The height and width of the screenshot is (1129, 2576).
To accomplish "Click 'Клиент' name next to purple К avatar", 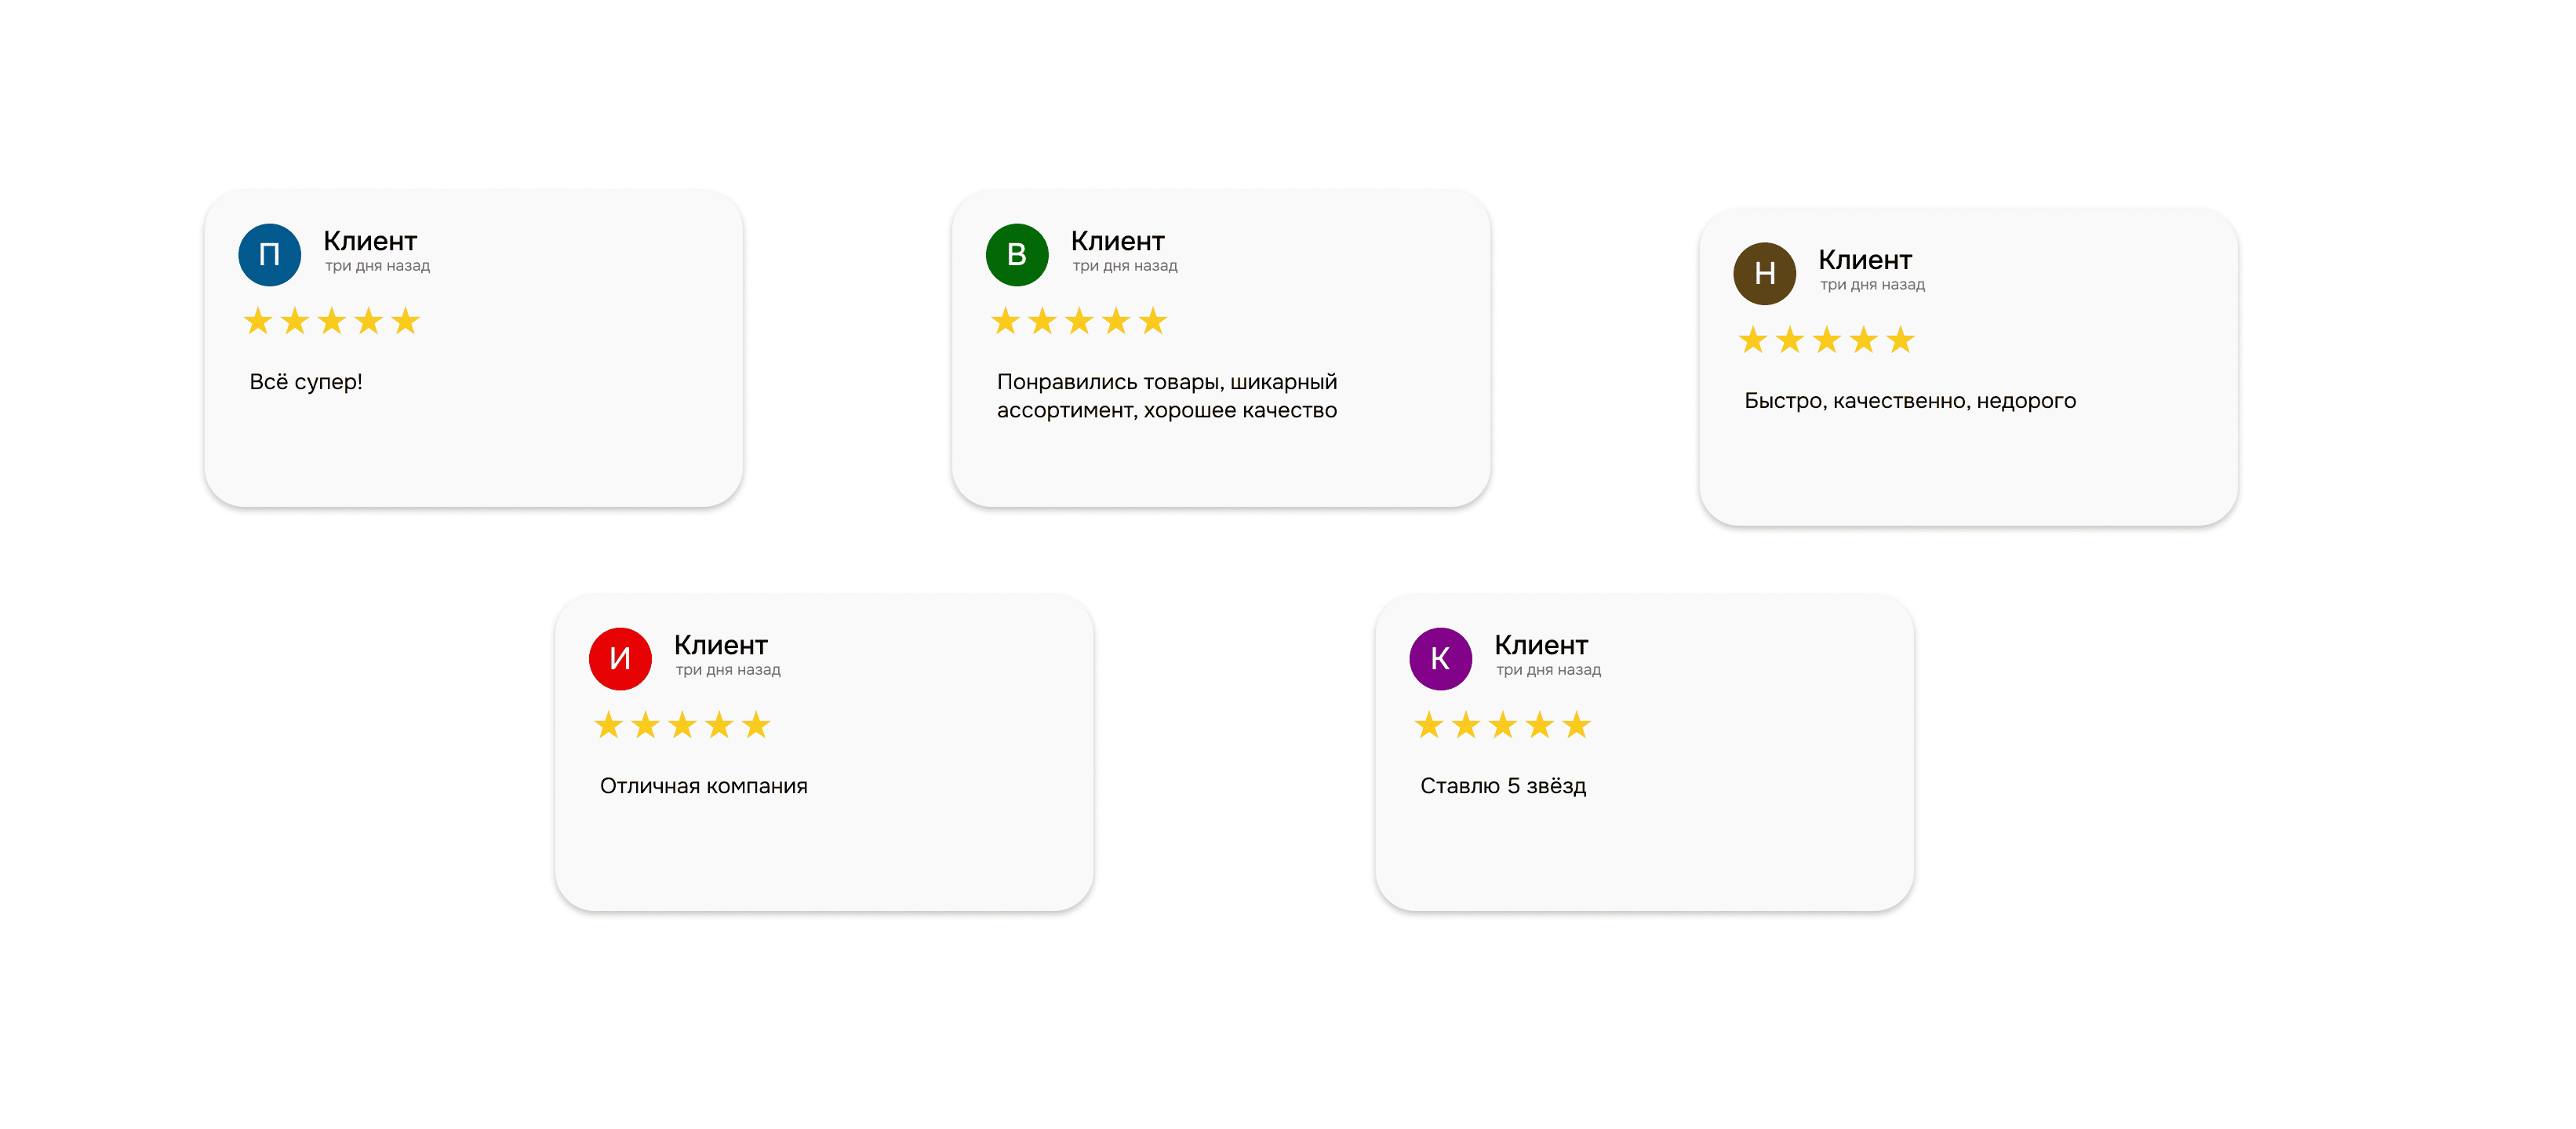I will (1541, 645).
